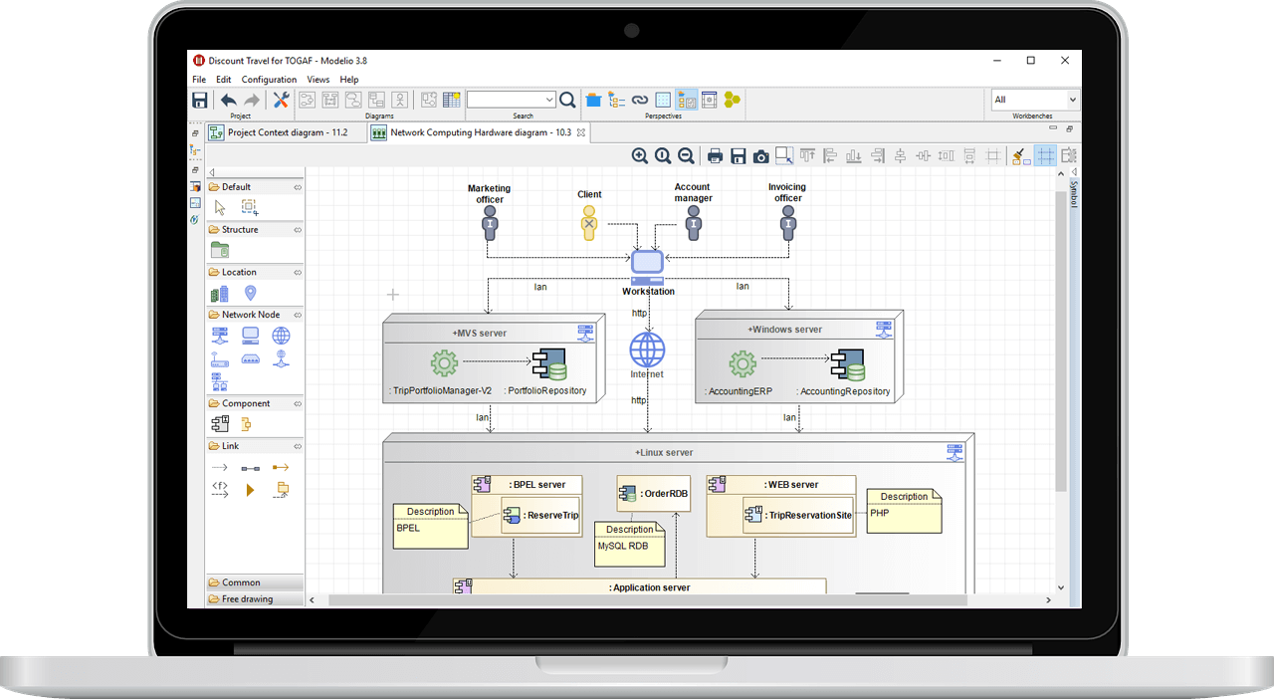This screenshot has width=1274, height=699.
Task: Select the component tool in Component group
Action: click(x=220, y=424)
